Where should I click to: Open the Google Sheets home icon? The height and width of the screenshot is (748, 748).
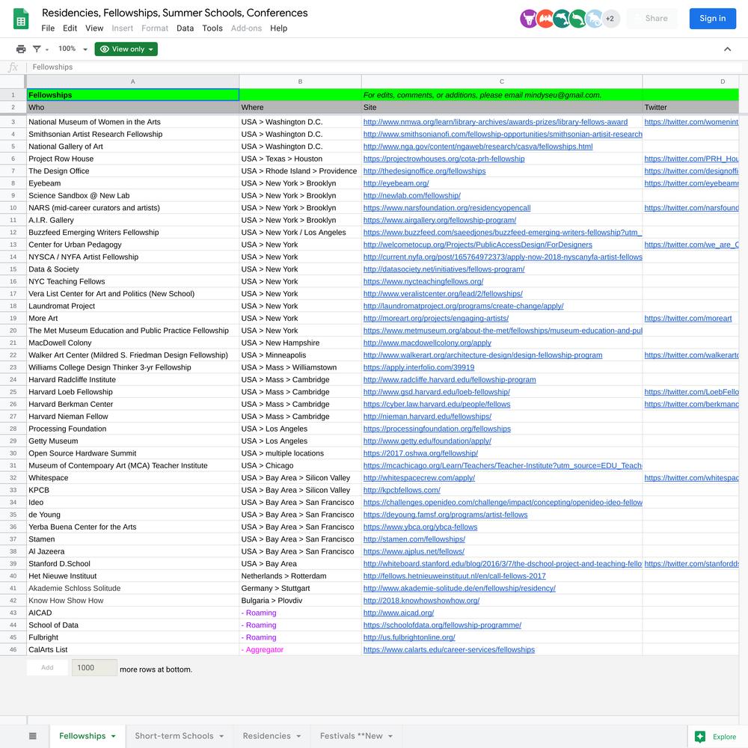[21, 19]
